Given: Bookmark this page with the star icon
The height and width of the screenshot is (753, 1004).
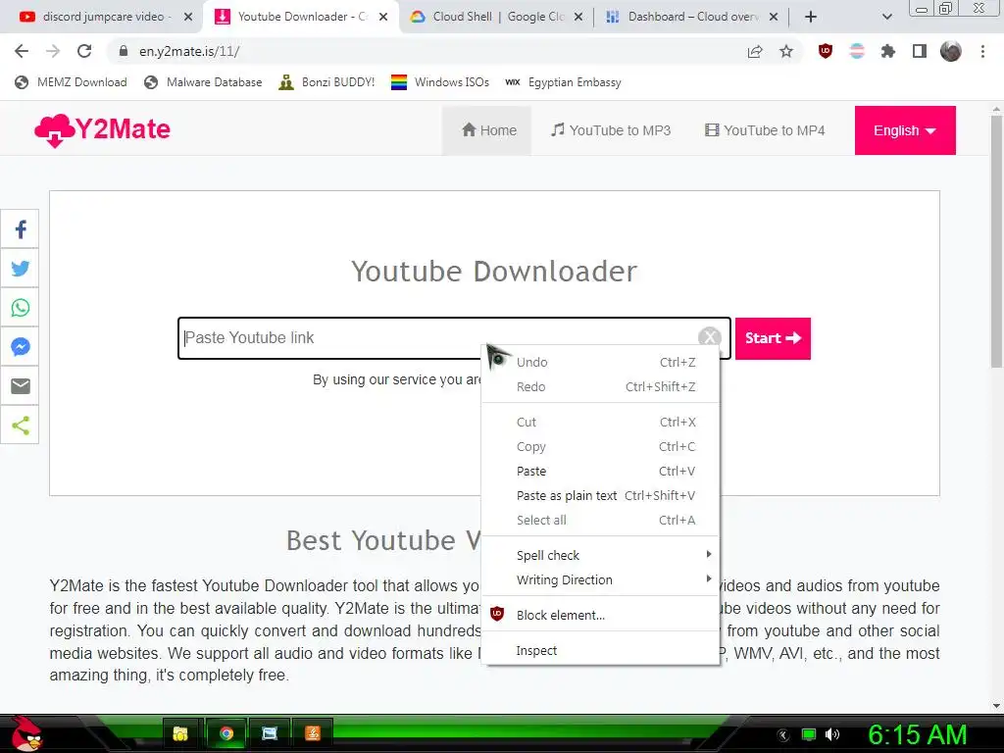Looking at the screenshot, I should (786, 51).
